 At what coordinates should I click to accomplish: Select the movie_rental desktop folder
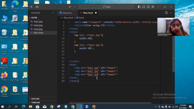15,91
